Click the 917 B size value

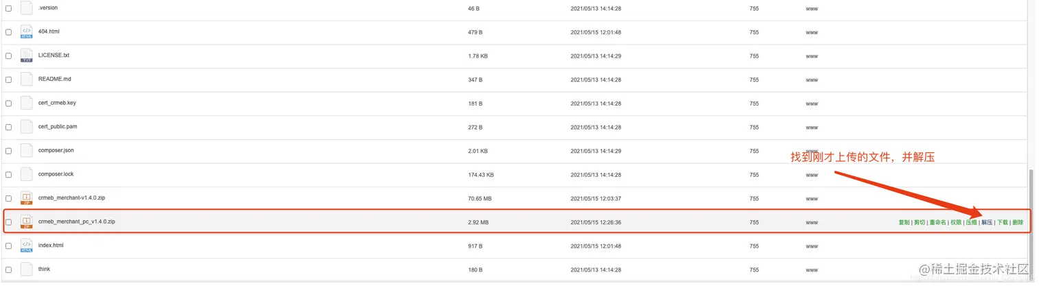coord(475,246)
